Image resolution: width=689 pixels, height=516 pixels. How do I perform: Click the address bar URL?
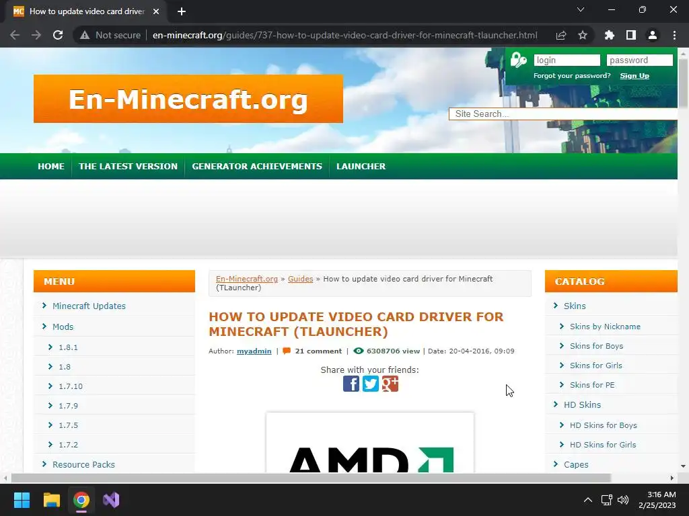pyautogui.click(x=345, y=35)
